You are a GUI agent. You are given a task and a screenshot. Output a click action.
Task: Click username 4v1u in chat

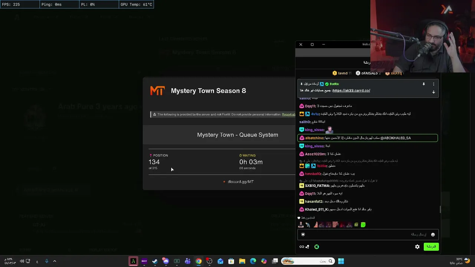tap(315, 114)
